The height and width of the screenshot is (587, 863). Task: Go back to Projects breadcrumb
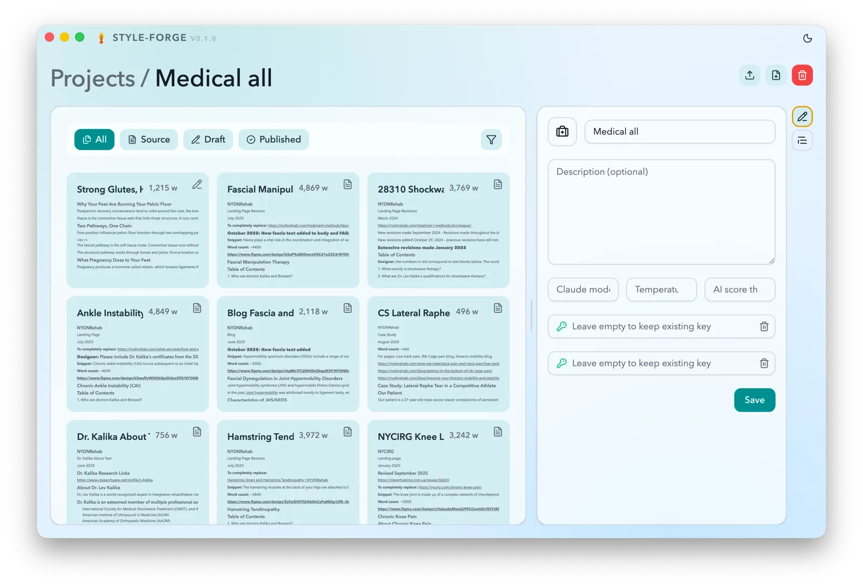[x=93, y=79]
